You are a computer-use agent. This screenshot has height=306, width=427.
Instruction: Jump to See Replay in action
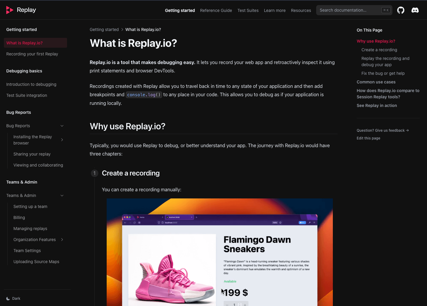point(377,105)
